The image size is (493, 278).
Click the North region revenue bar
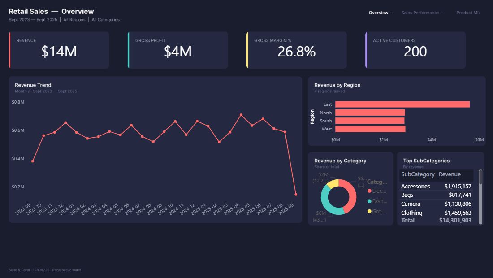click(370, 113)
